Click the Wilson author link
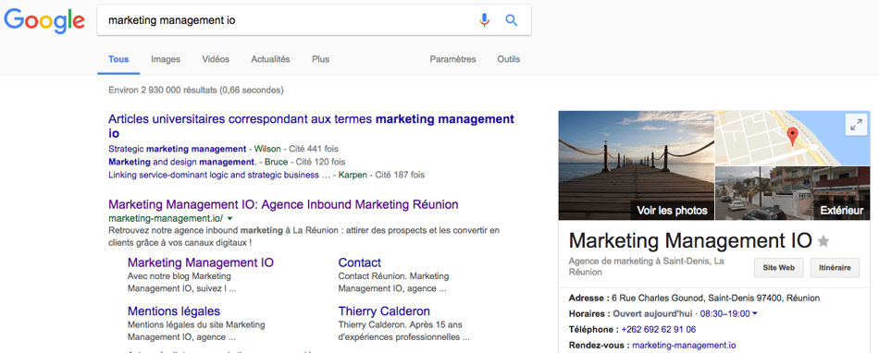This screenshot has width=879, height=353. (x=266, y=149)
